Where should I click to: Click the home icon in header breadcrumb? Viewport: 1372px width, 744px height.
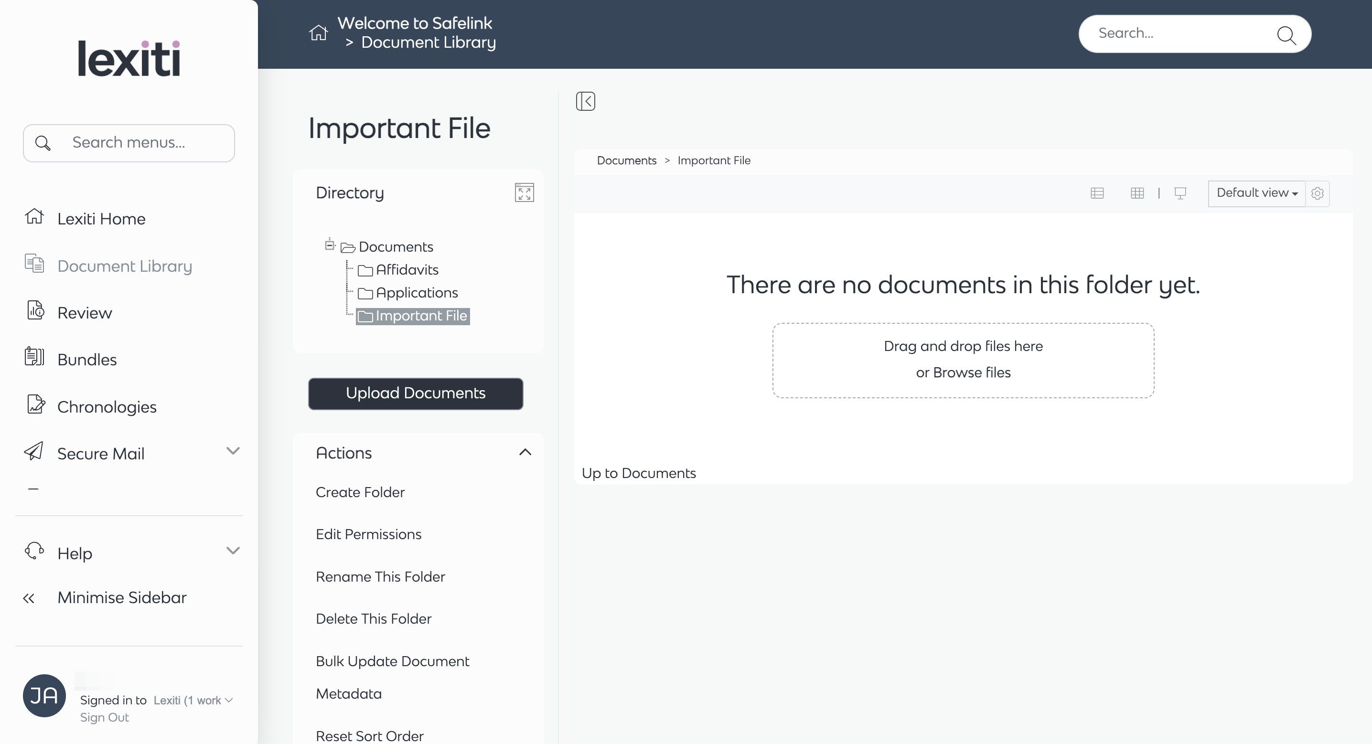pos(319,33)
